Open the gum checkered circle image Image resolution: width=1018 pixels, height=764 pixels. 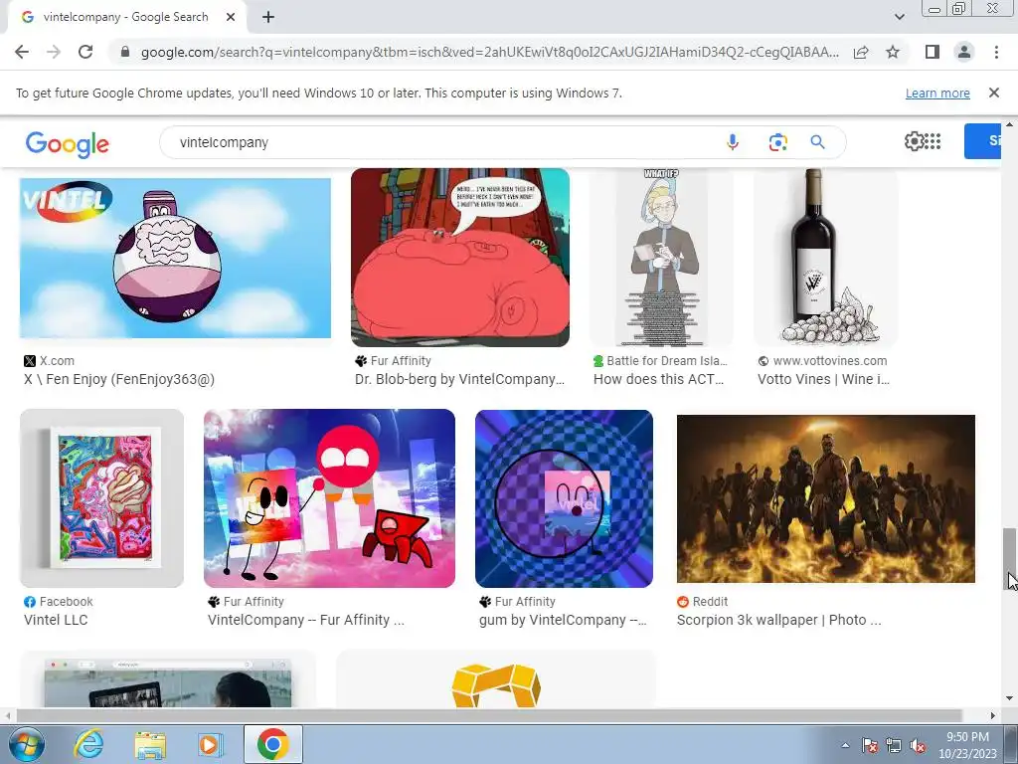click(x=565, y=498)
